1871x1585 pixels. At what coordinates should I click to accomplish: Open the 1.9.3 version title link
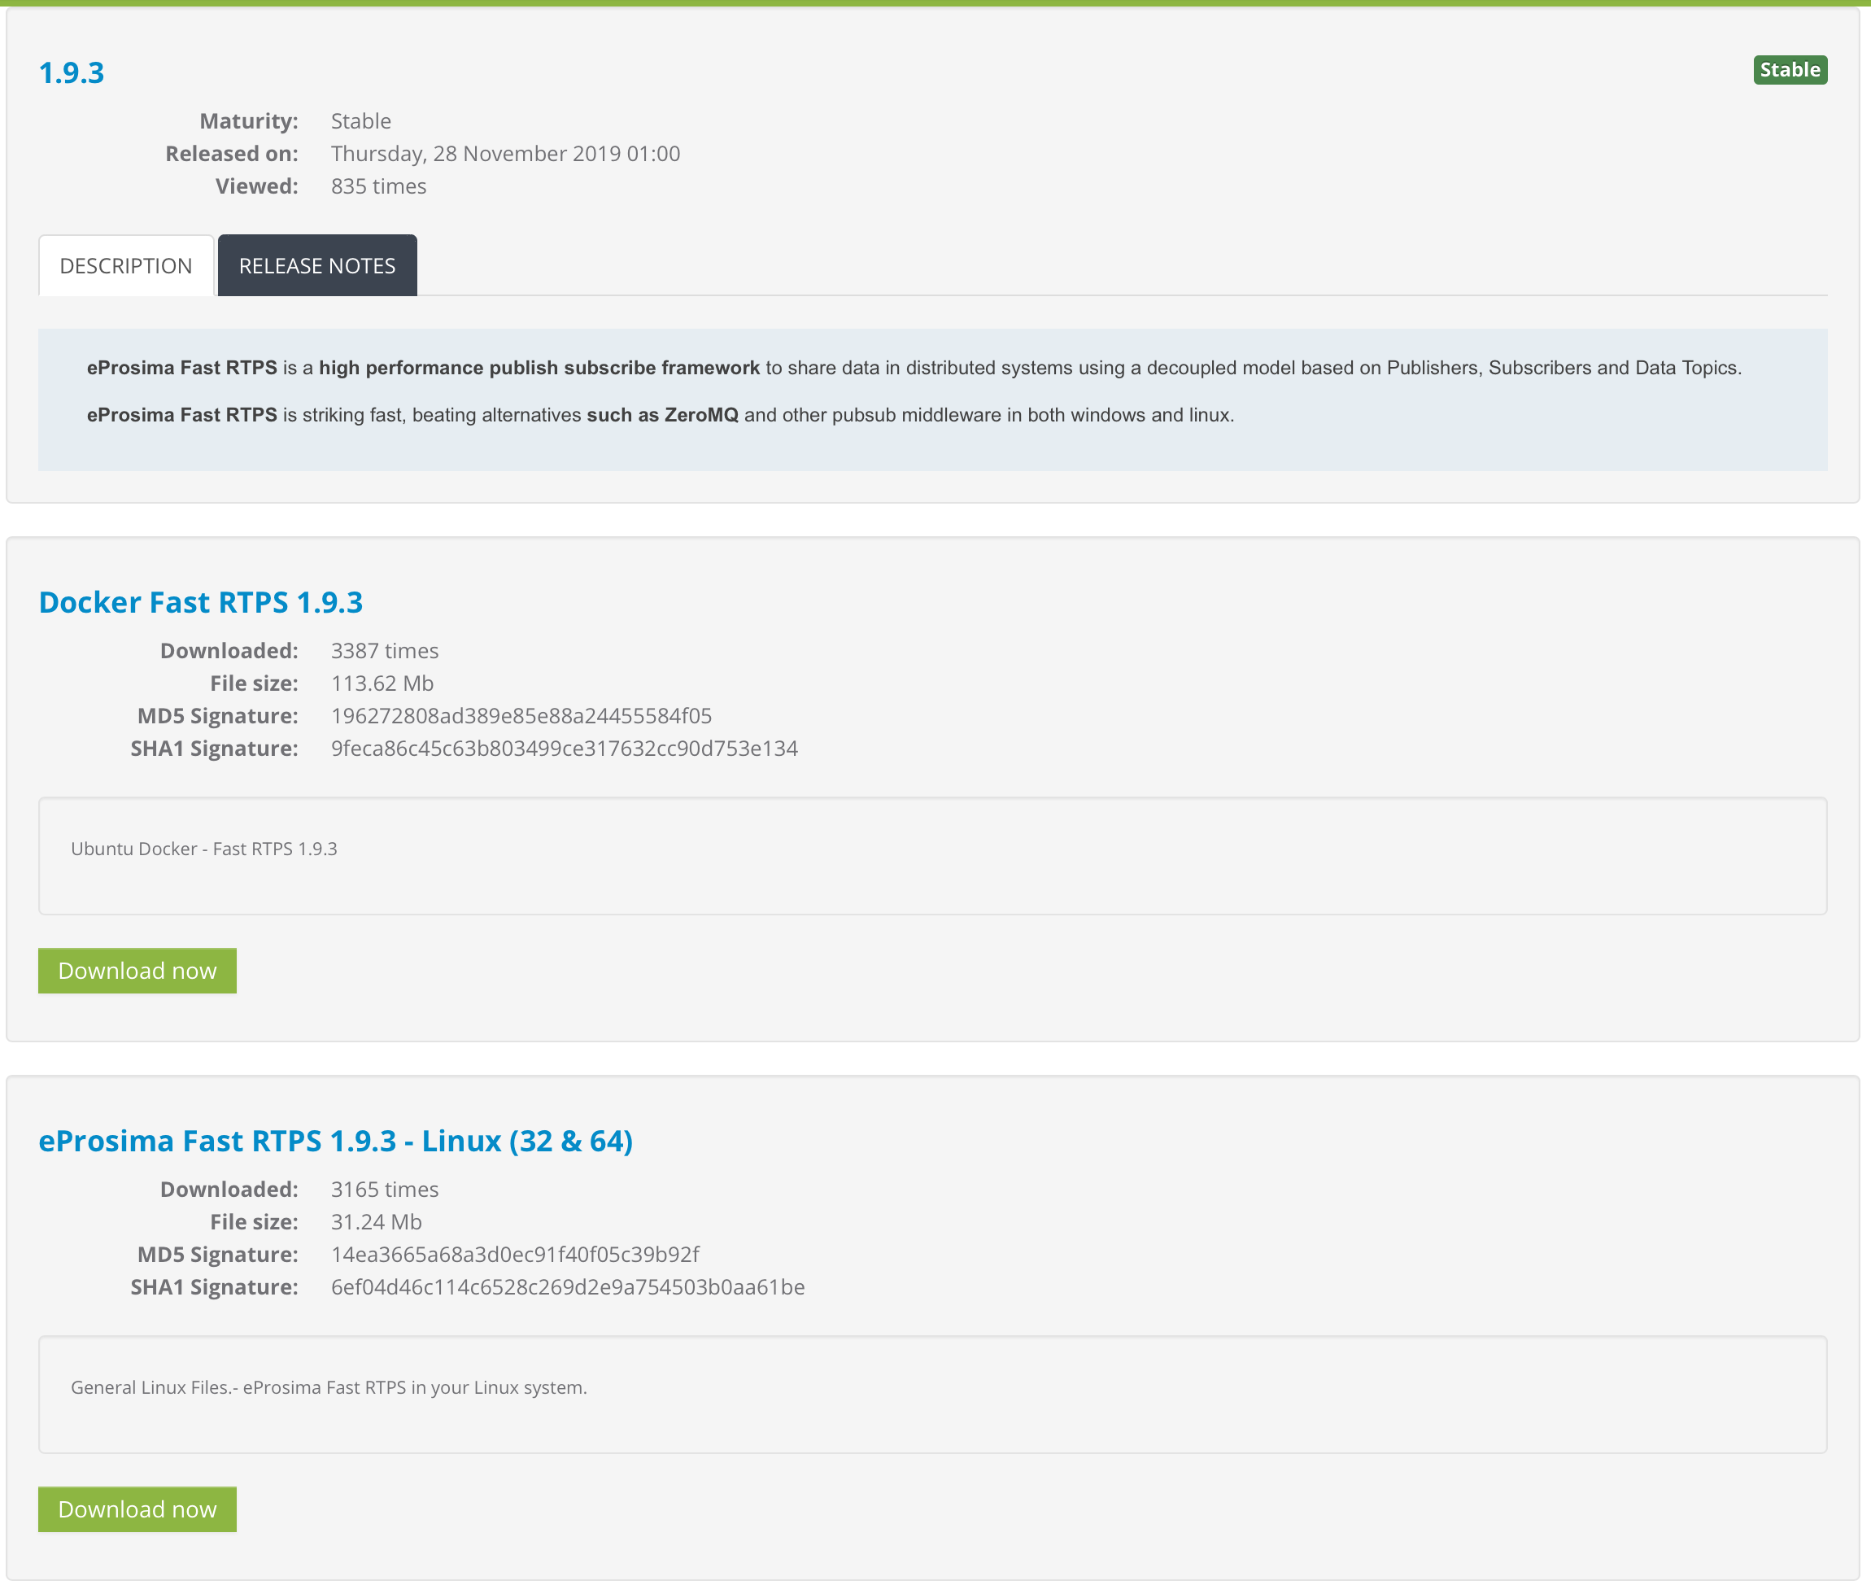coord(72,72)
